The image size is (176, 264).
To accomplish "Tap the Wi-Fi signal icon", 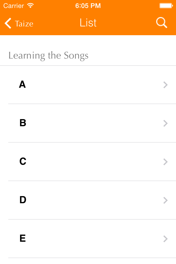I will point(31,5).
